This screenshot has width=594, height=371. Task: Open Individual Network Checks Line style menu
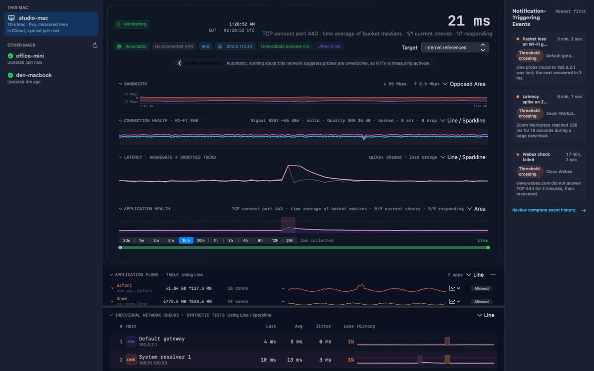(486, 315)
